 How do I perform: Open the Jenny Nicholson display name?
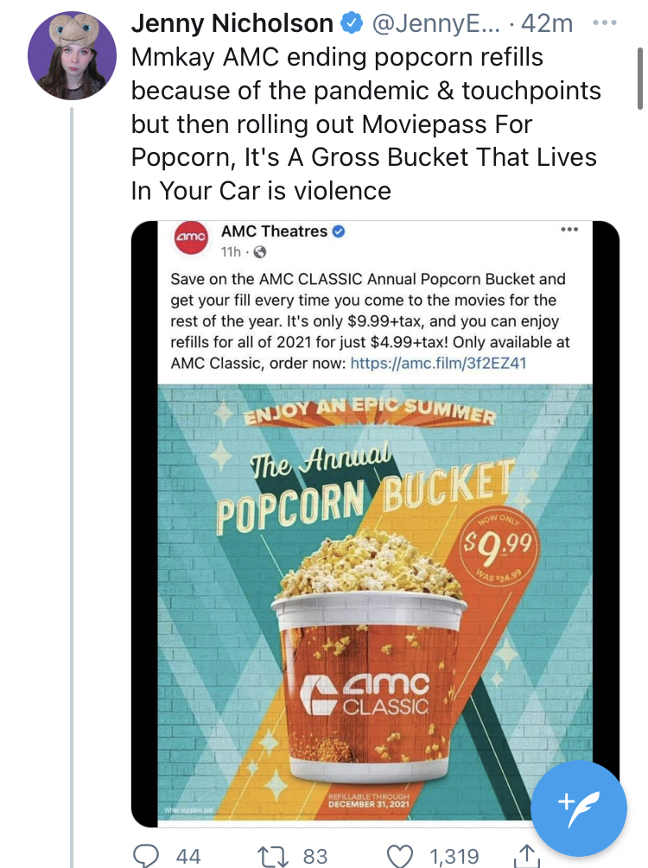(x=231, y=24)
